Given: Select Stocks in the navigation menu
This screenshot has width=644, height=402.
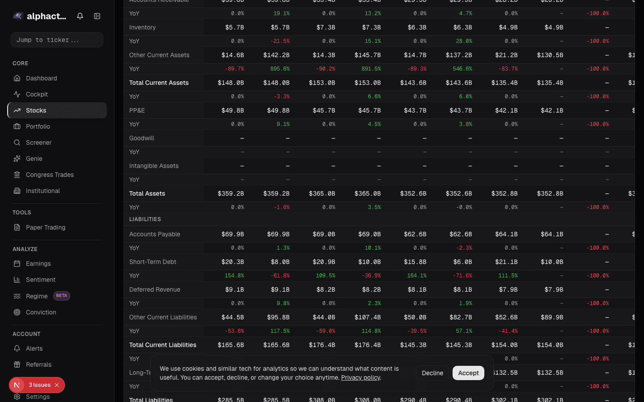Looking at the screenshot, I should (36, 110).
